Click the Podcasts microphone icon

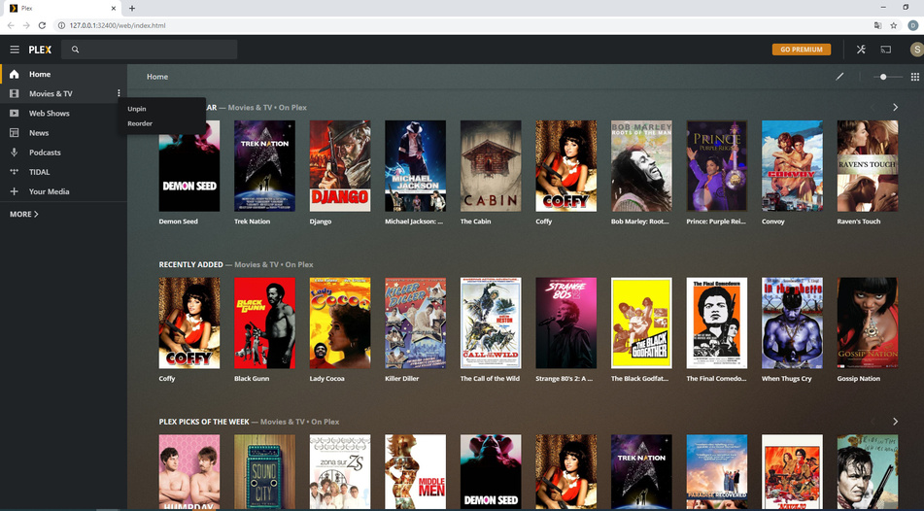[x=15, y=153]
